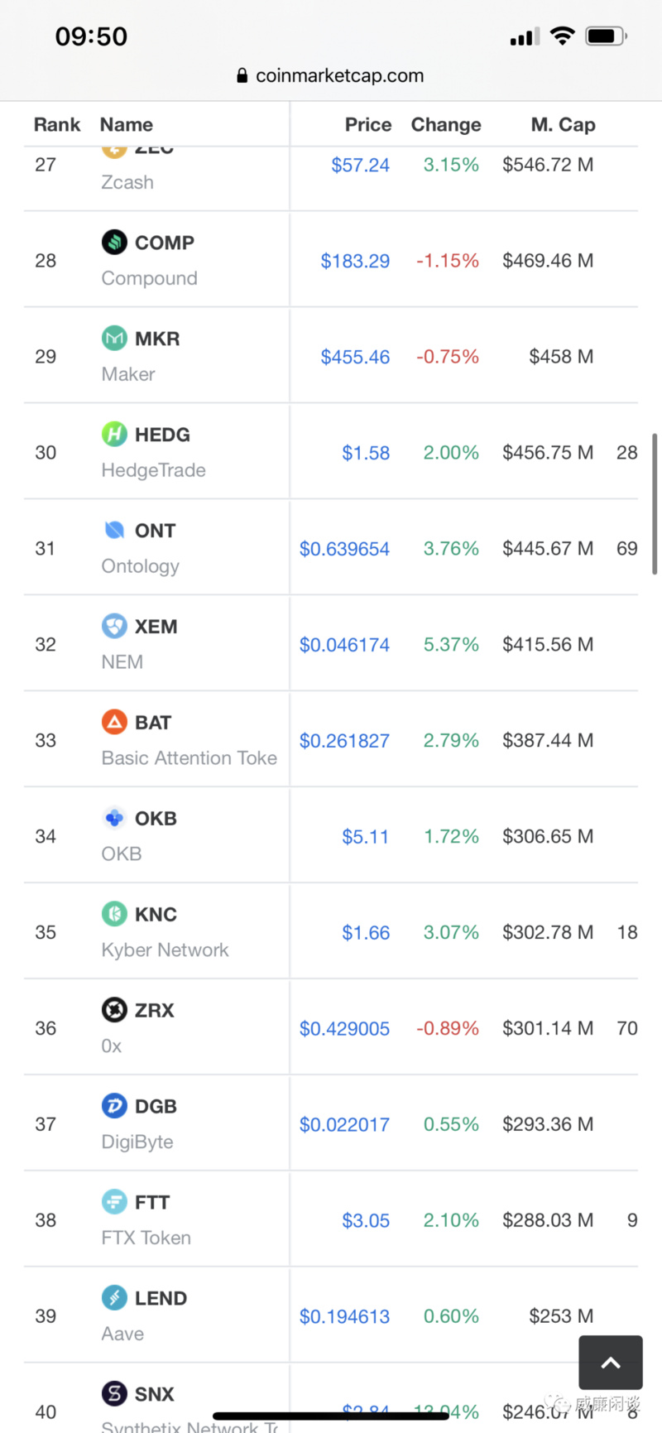Tap the Ontology ONT coin icon

(114, 530)
